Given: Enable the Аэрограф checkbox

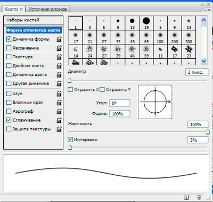Looking at the screenshot, I should click(9, 111).
